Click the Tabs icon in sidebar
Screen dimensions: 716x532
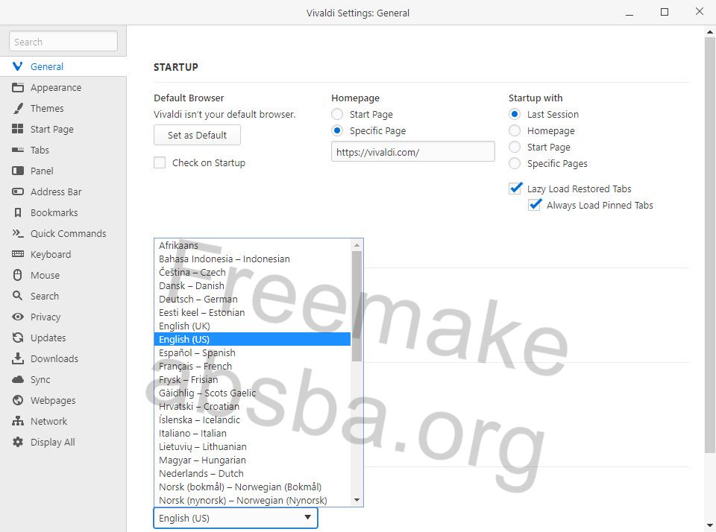(x=17, y=150)
